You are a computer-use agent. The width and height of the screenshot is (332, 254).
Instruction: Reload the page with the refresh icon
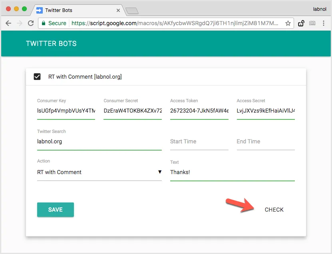[x=30, y=23]
